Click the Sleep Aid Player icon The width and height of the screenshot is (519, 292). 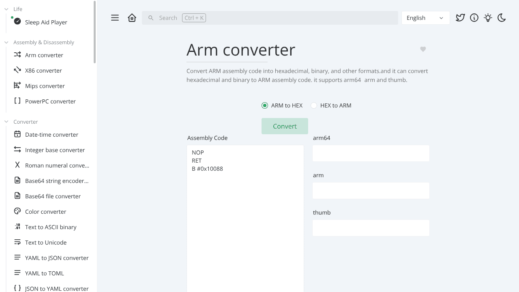point(17,21)
